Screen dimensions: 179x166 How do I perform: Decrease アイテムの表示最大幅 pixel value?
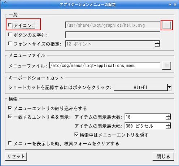(169, 127)
